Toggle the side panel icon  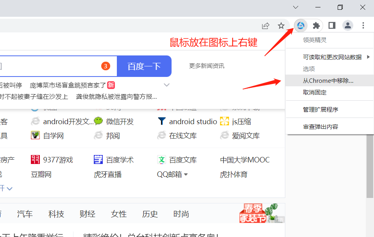[x=332, y=26]
